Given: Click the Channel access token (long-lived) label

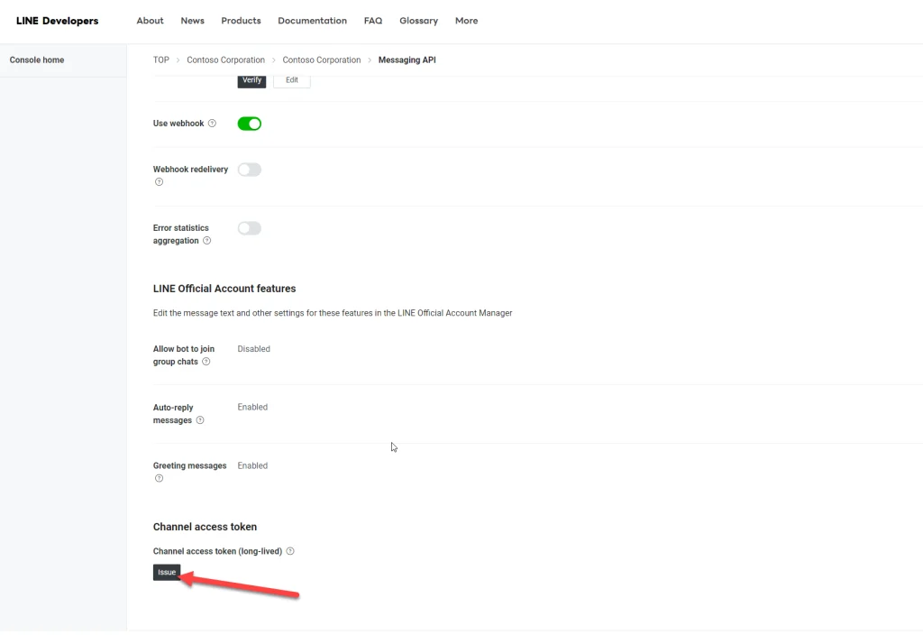Looking at the screenshot, I should coord(217,551).
